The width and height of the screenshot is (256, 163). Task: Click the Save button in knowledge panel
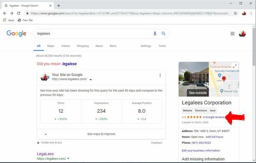click(212, 111)
